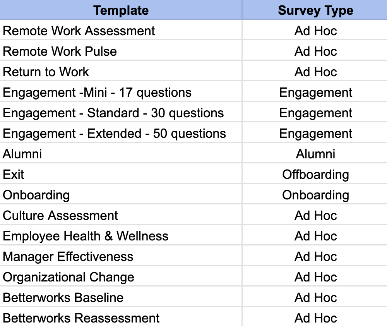Click Engagement - Standard - 30 questions cell
The image size is (387, 326).
121,112
